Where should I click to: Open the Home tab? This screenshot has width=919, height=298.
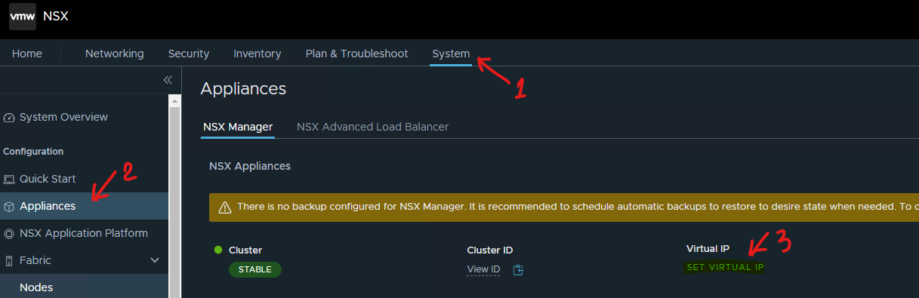pyautogui.click(x=27, y=54)
